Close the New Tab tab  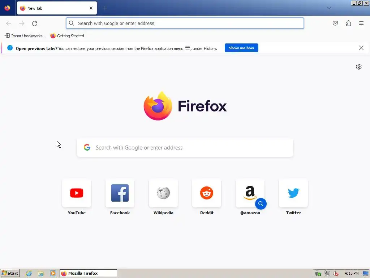91,8
